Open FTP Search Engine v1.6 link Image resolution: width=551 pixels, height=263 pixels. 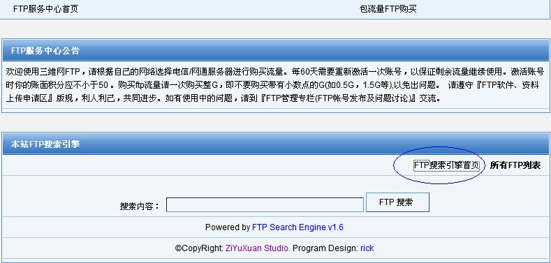tap(297, 227)
